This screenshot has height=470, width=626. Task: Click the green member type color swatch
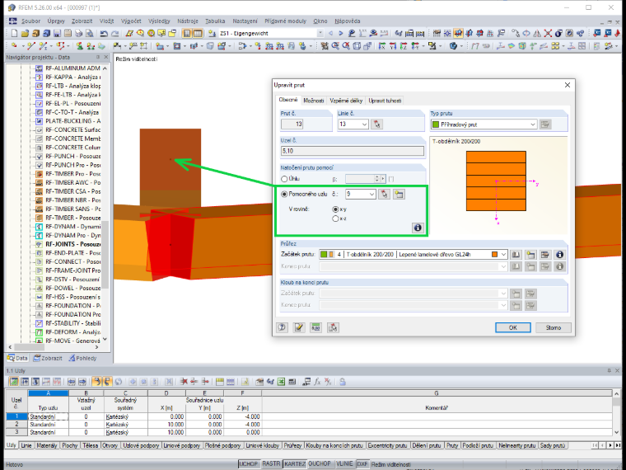[x=436, y=125]
